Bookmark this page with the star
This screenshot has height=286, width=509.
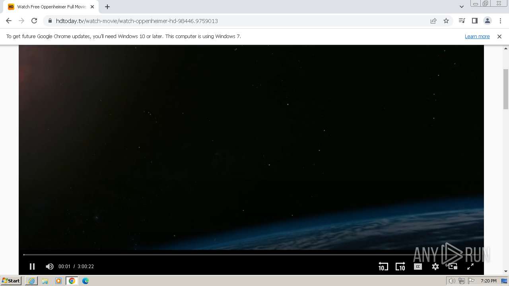tap(446, 21)
